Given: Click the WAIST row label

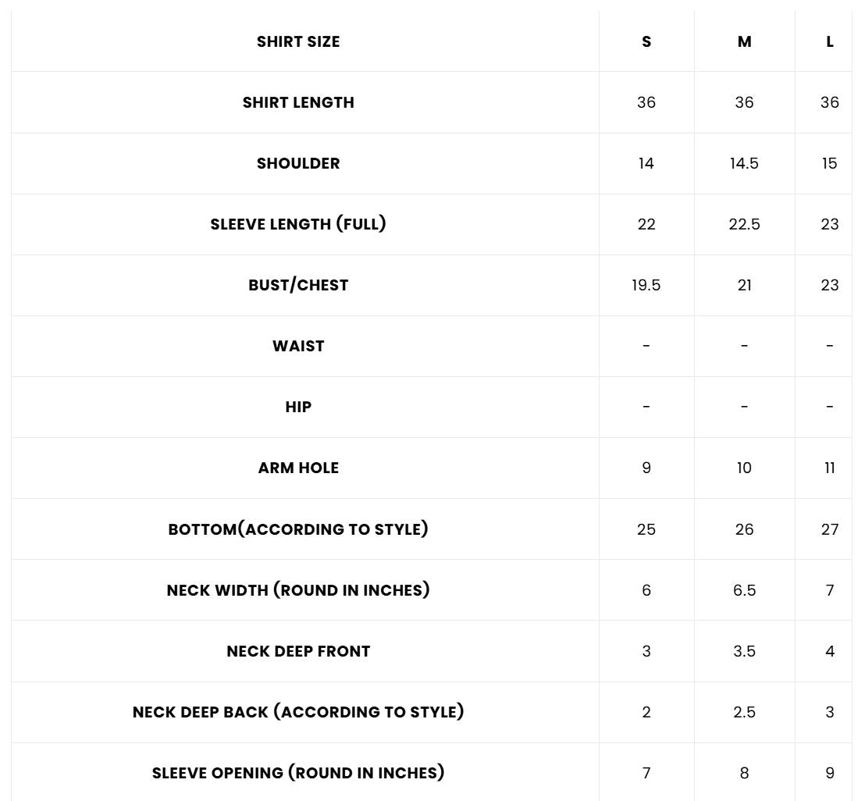Looking at the screenshot, I should (298, 347).
